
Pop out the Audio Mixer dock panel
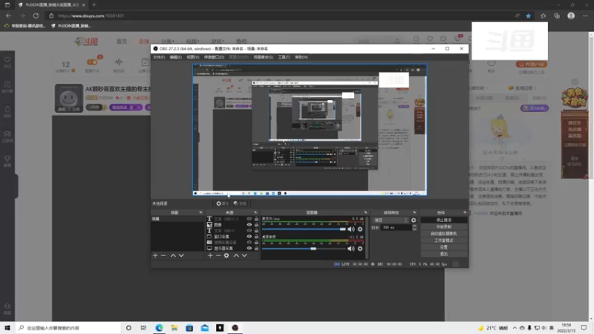tap(365, 212)
